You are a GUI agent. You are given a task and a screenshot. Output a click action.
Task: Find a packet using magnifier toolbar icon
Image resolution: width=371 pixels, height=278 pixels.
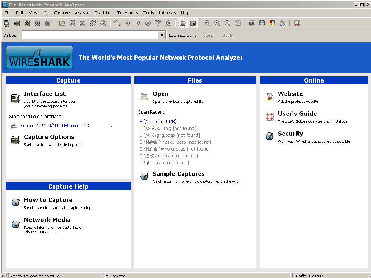(117, 23)
